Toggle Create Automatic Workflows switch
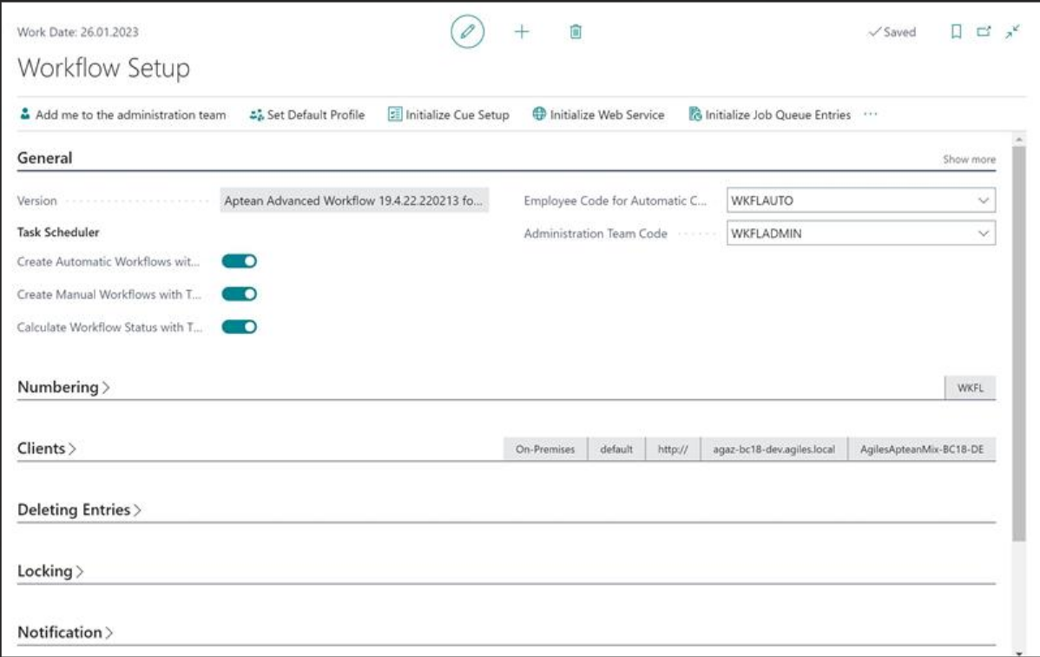This screenshot has width=1040, height=657. (x=240, y=261)
